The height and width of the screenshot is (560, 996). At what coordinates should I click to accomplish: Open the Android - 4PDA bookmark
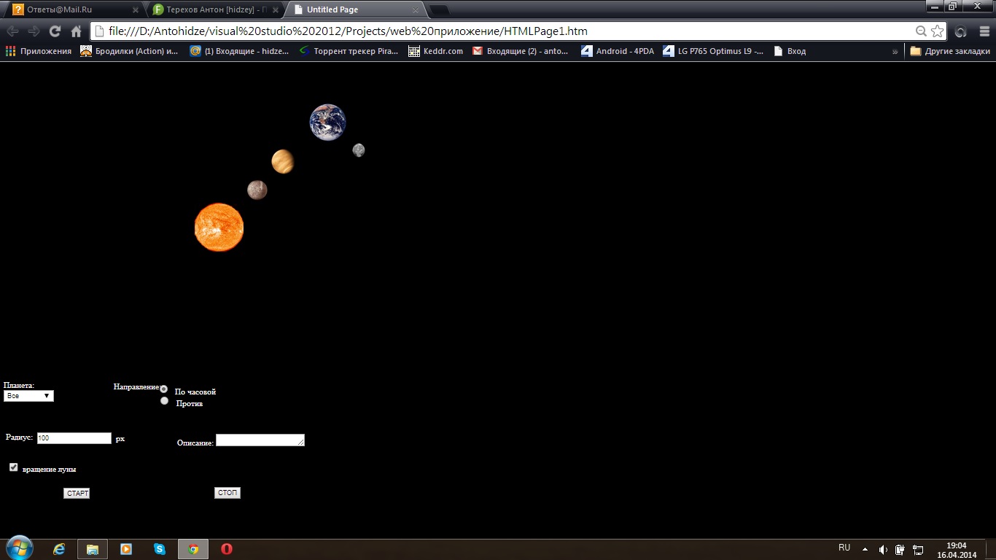click(x=618, y=51)
